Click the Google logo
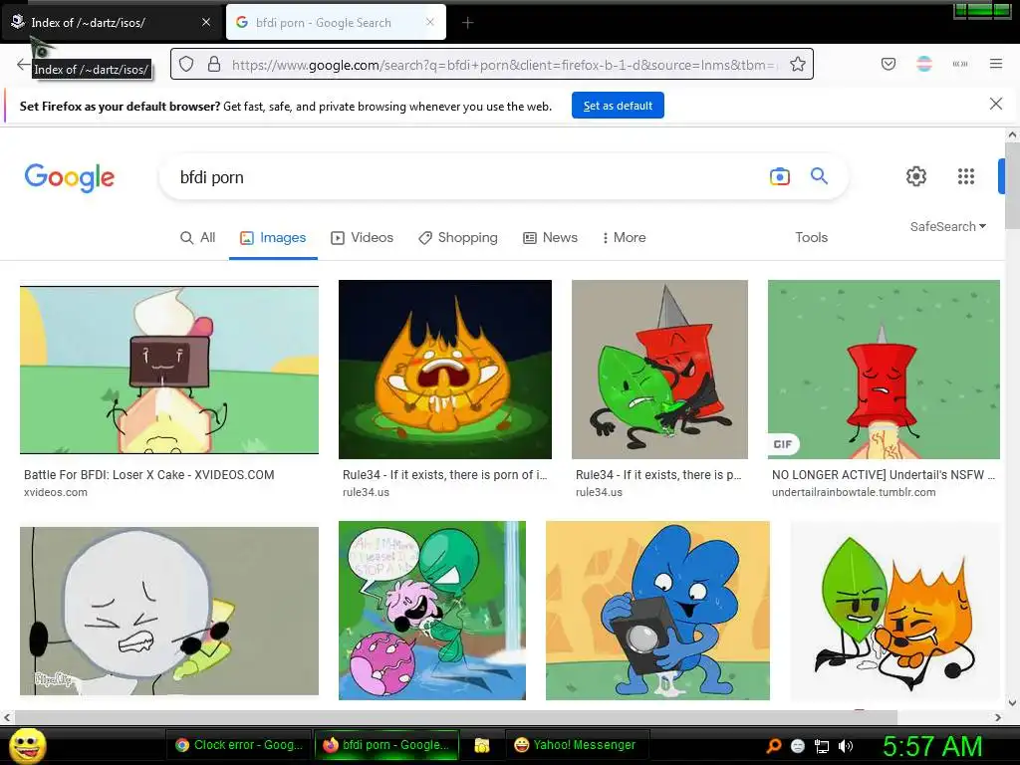The width and height of the screenshot is (1020, 765). [x=70, y=177]
